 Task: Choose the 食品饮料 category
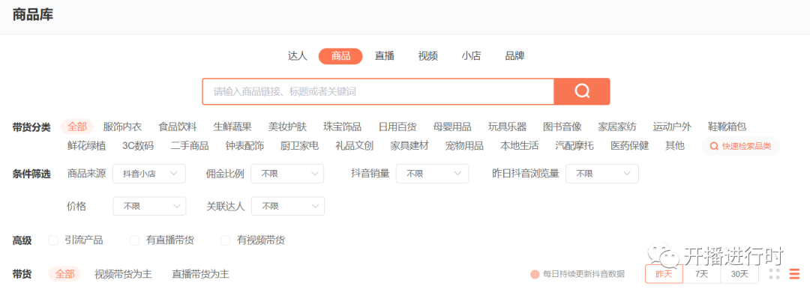click(178, 127)
